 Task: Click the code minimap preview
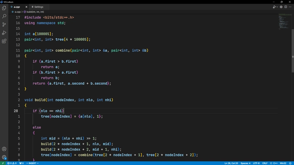(x=283, y=22)
